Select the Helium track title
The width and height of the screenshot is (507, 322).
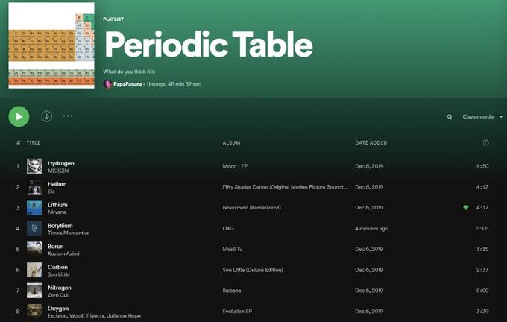57,184
